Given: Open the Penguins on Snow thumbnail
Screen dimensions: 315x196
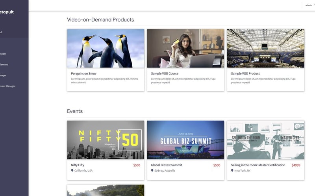Looking at the screenshot, I should click(106, 48).
